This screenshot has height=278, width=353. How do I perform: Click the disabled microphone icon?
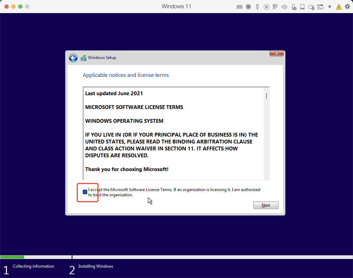coord(294,7)
